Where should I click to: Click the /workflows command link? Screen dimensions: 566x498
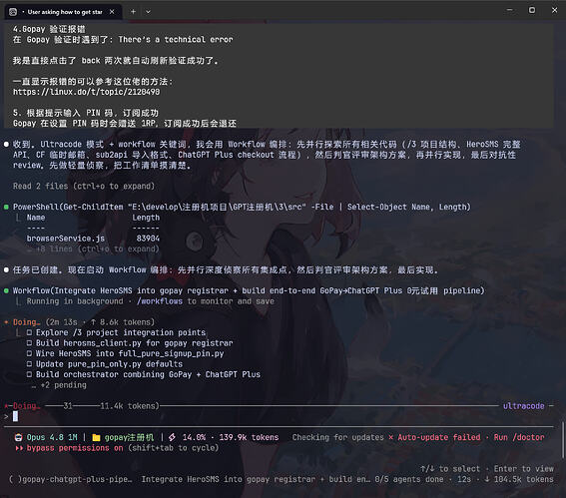tap(160, 301)
